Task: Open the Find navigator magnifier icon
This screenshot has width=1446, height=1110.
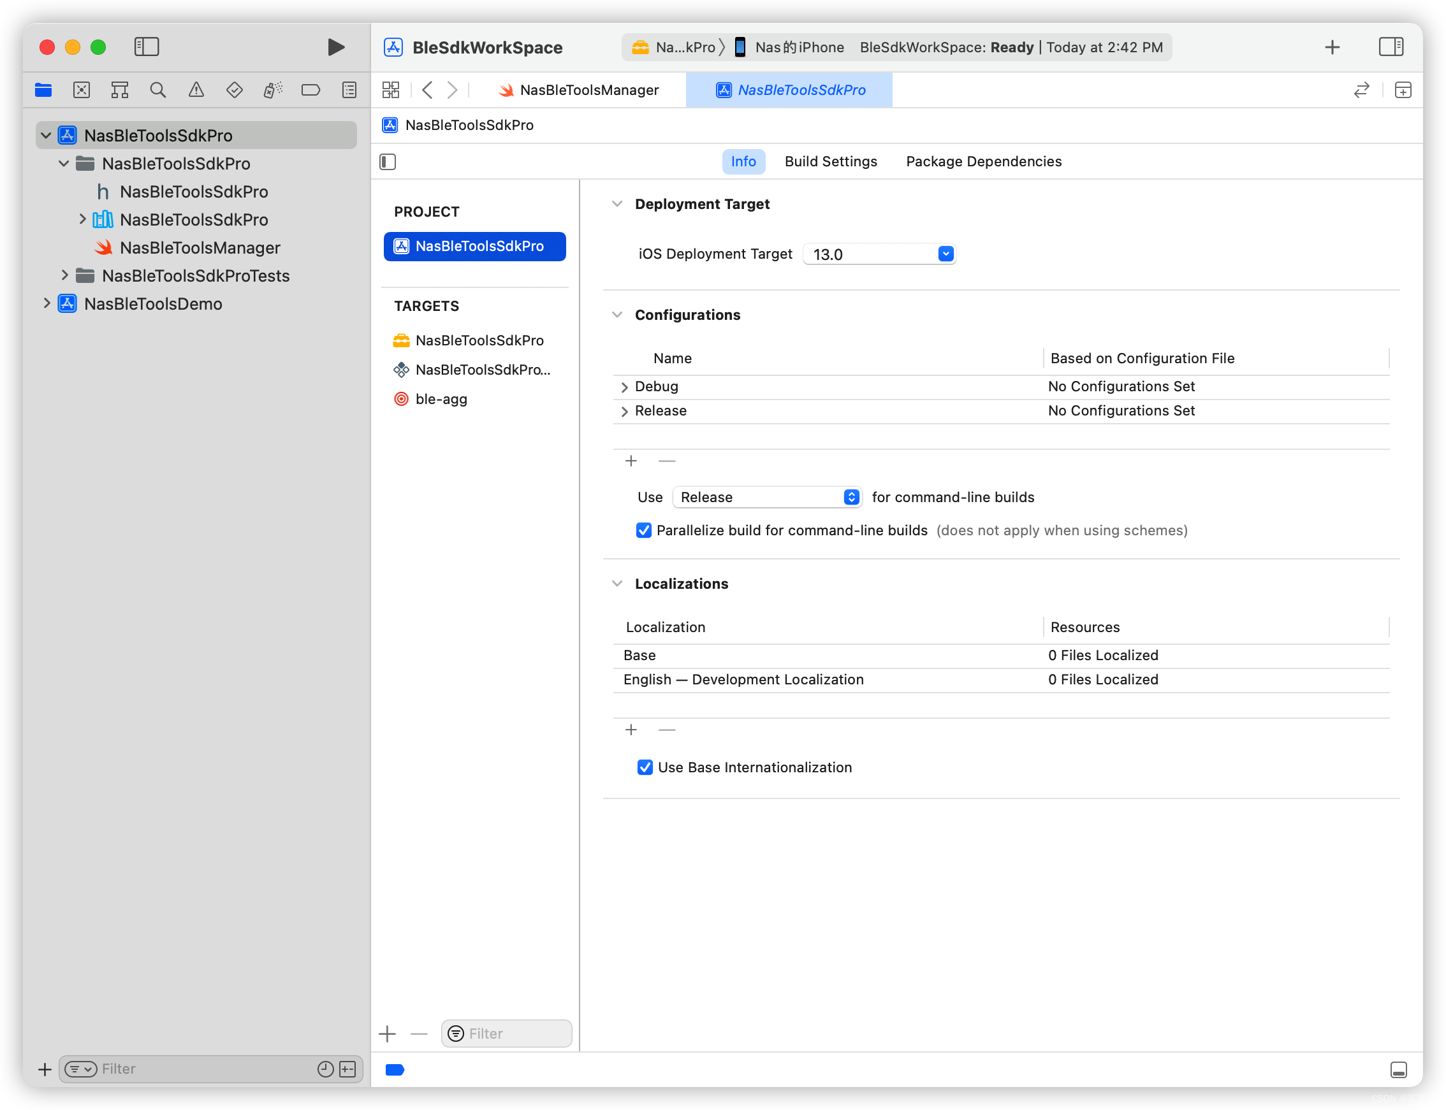Action: pos(157,90)
